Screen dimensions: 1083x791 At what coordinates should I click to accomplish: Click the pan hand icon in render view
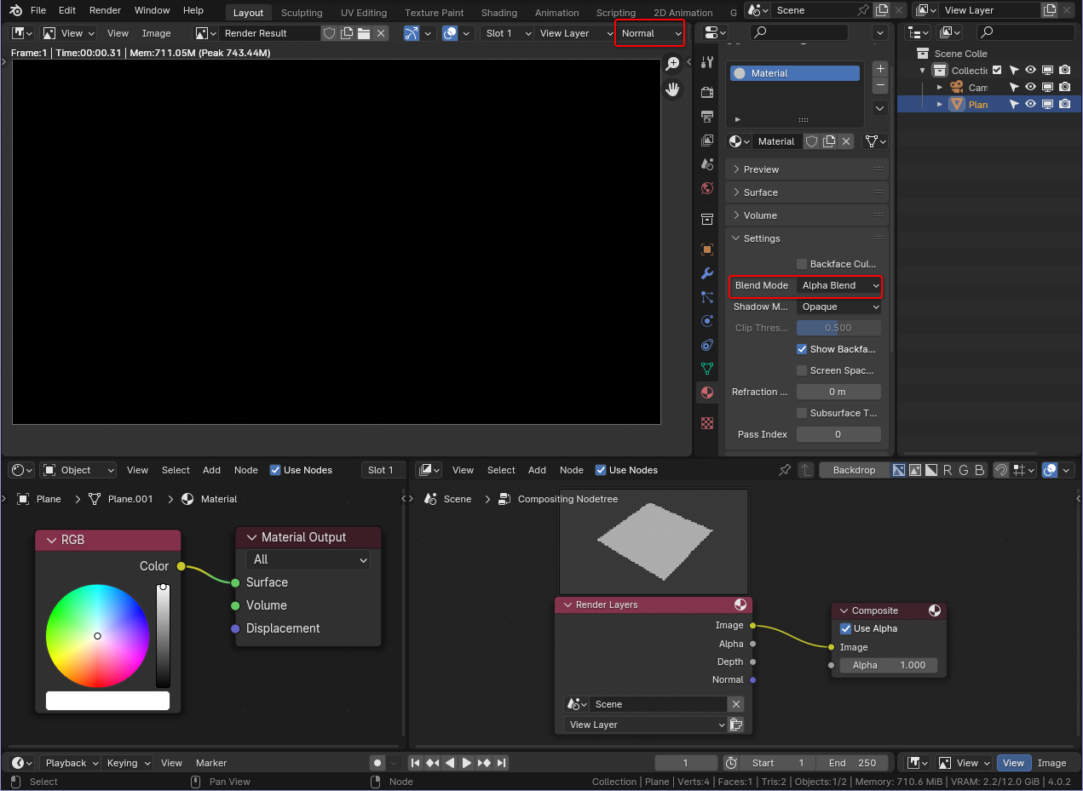pyautogui.click(x=672, y=89)
